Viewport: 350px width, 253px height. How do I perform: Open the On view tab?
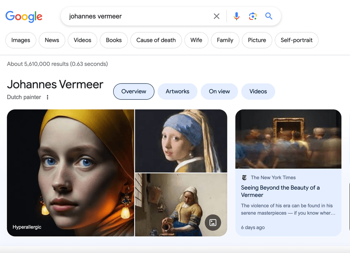click(219, 92)
